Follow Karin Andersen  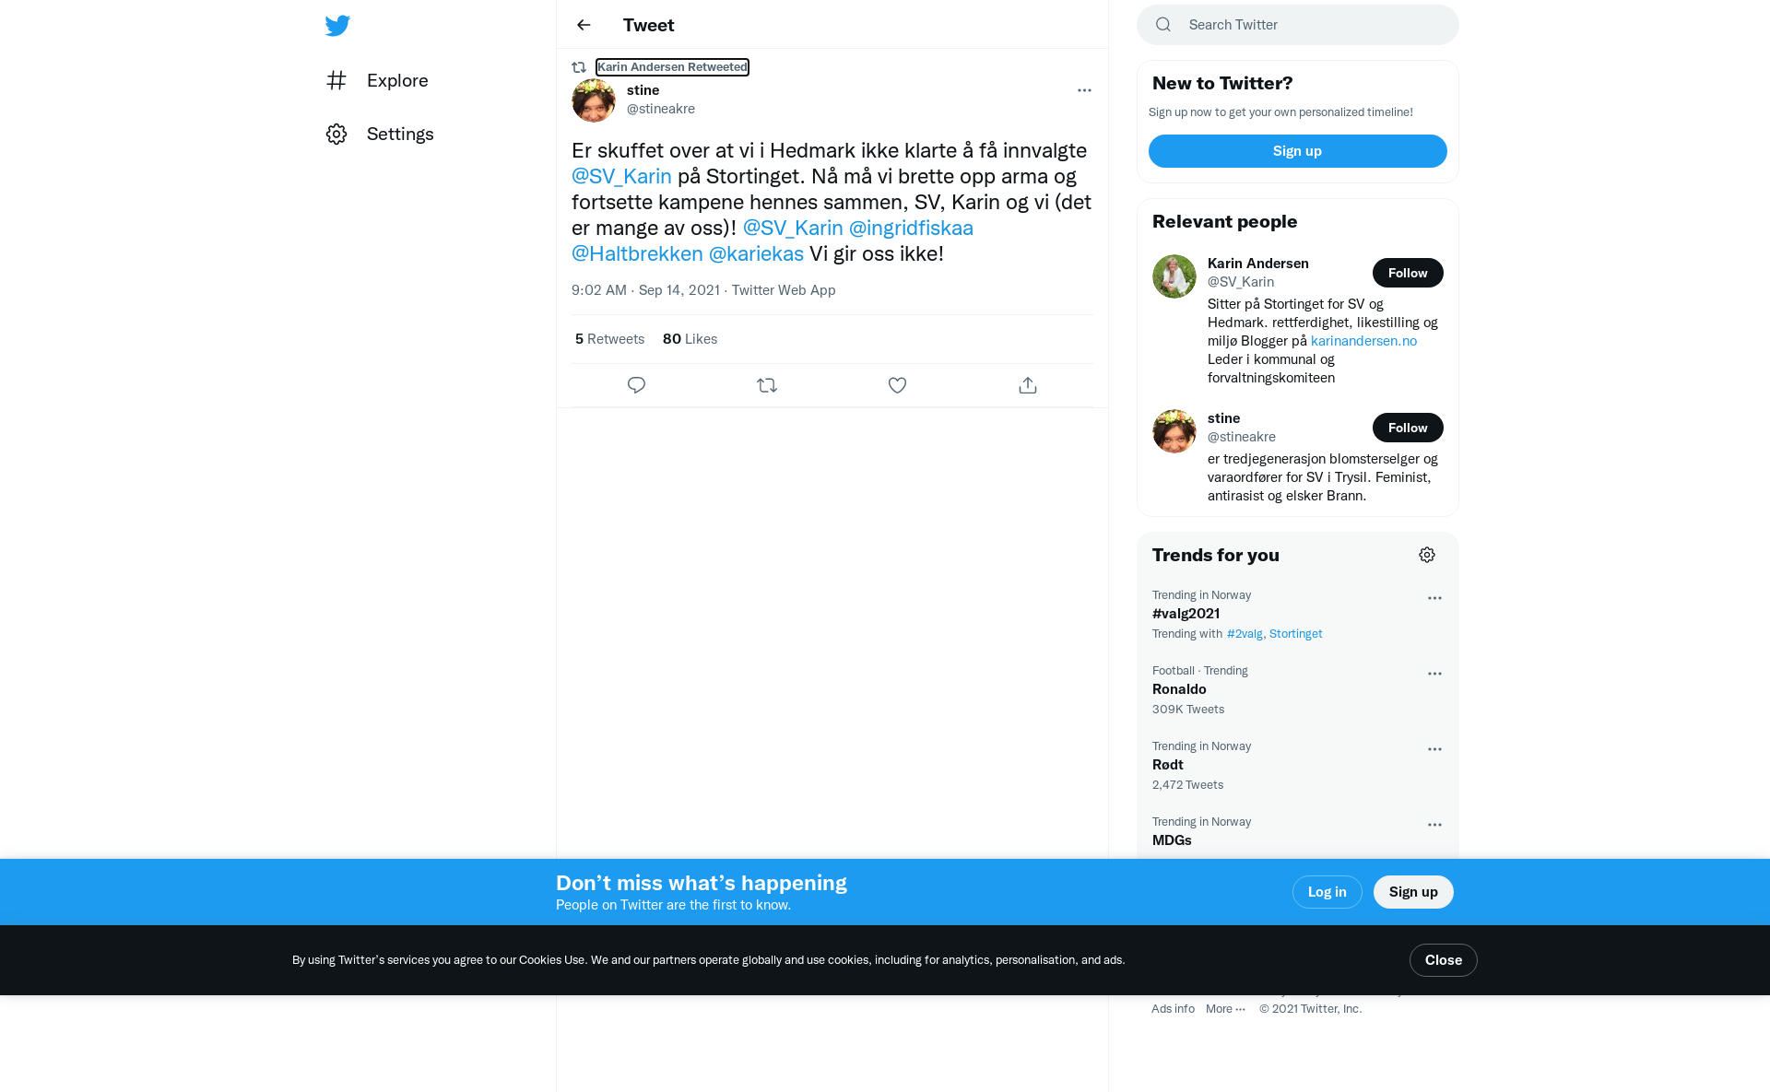pos(1408,273)
